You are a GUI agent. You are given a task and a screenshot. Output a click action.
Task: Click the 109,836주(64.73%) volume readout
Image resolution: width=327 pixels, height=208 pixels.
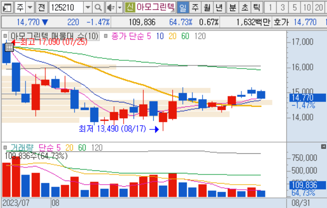coord(36,156)
